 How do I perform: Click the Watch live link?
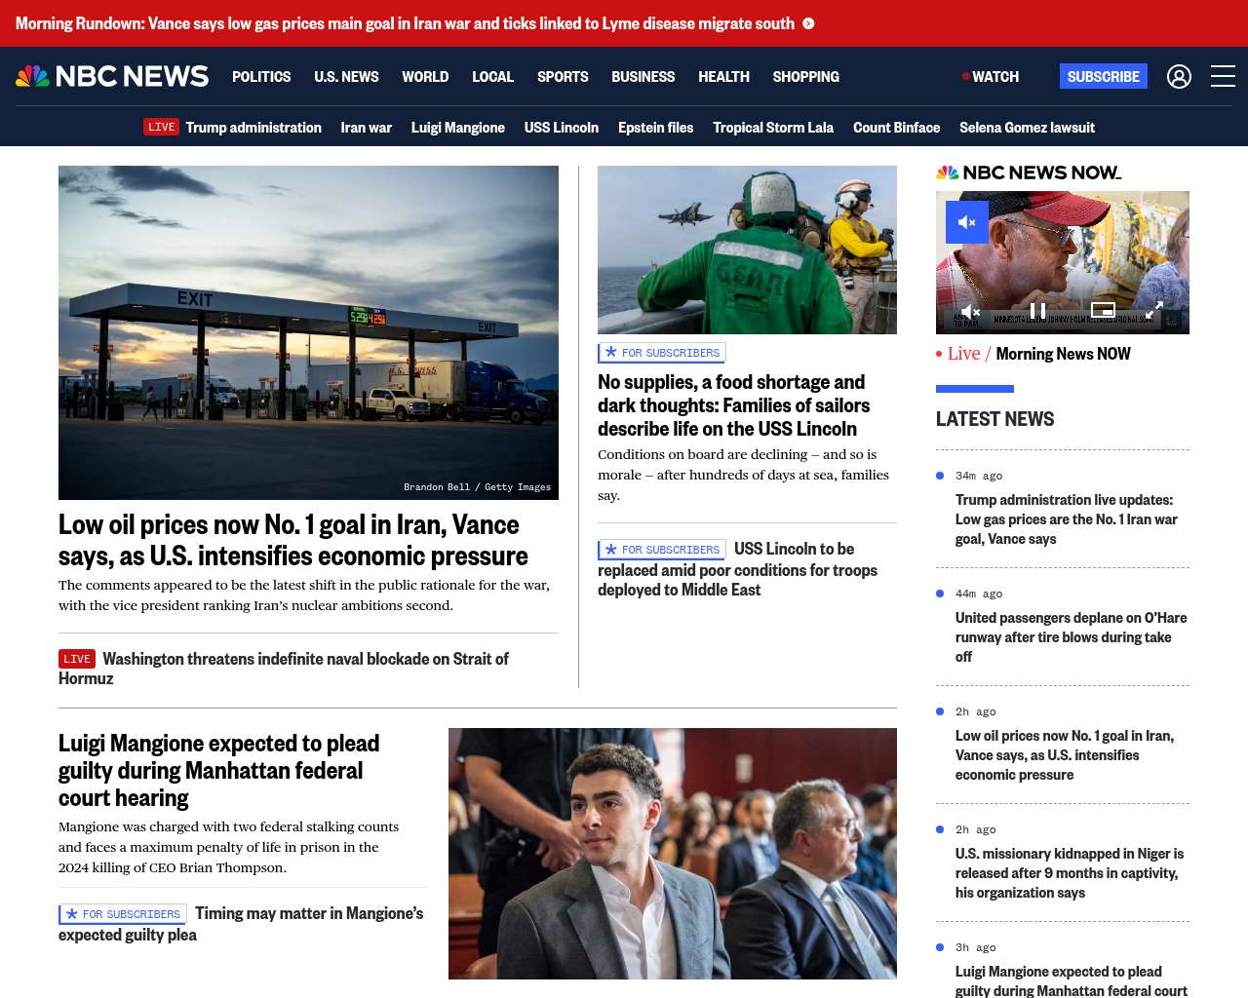[991, 76]
